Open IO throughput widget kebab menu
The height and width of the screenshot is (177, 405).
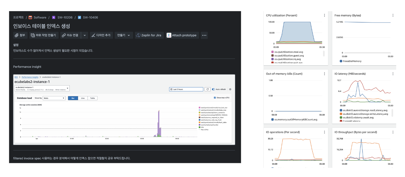(393, 132)
